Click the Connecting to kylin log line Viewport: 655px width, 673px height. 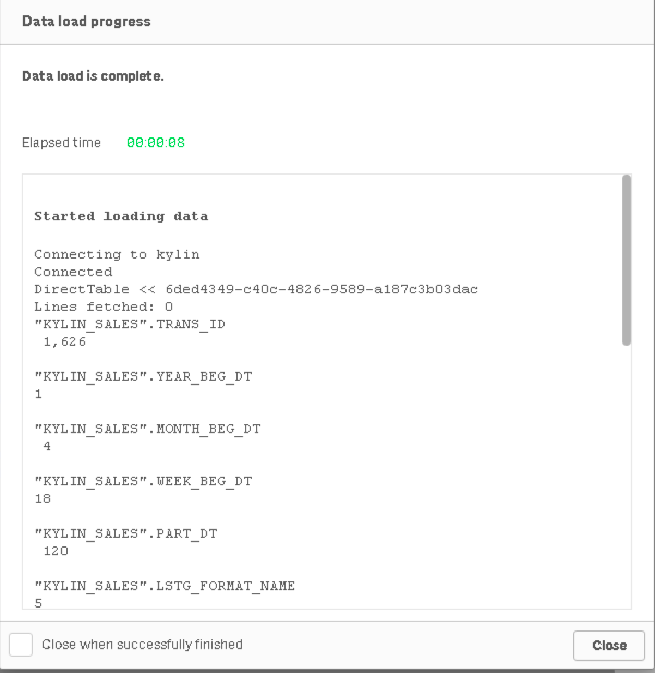(117, 254)
